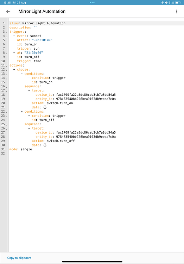Click 'switch.turn_on' action text
Screen dimensions: 184x264
60,103
